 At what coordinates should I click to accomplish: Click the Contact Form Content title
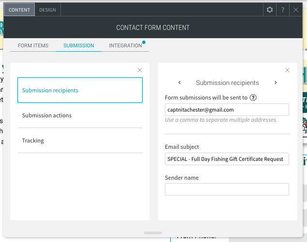153,28
